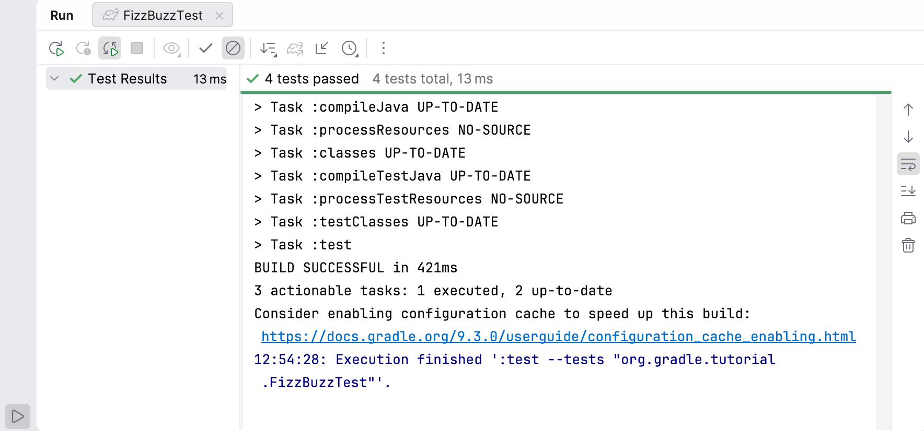
Task: Toggle Show Ignored tests filter
Action: coord(233,49)
